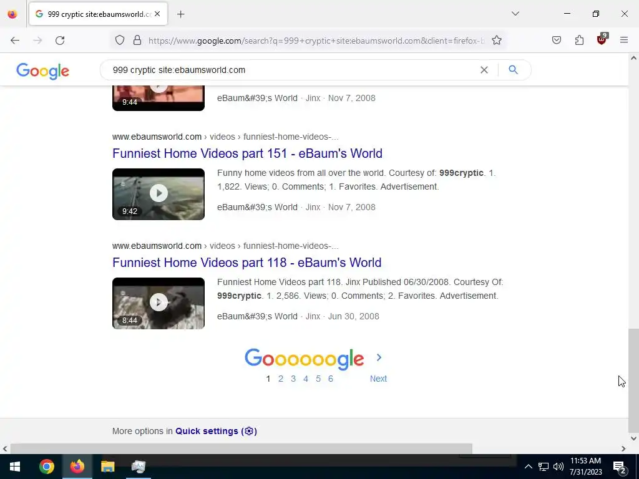The height and width of the screenshot is (479, 639).
Task: Click the horizontal scrollbar thumb
Action: point(241,448)
